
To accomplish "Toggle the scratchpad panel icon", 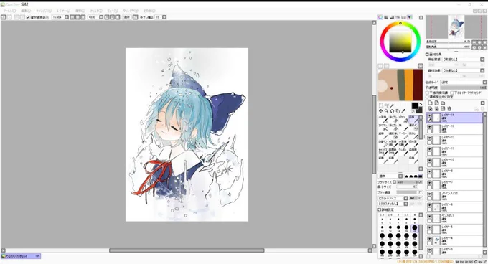I will tap(410, 17).
